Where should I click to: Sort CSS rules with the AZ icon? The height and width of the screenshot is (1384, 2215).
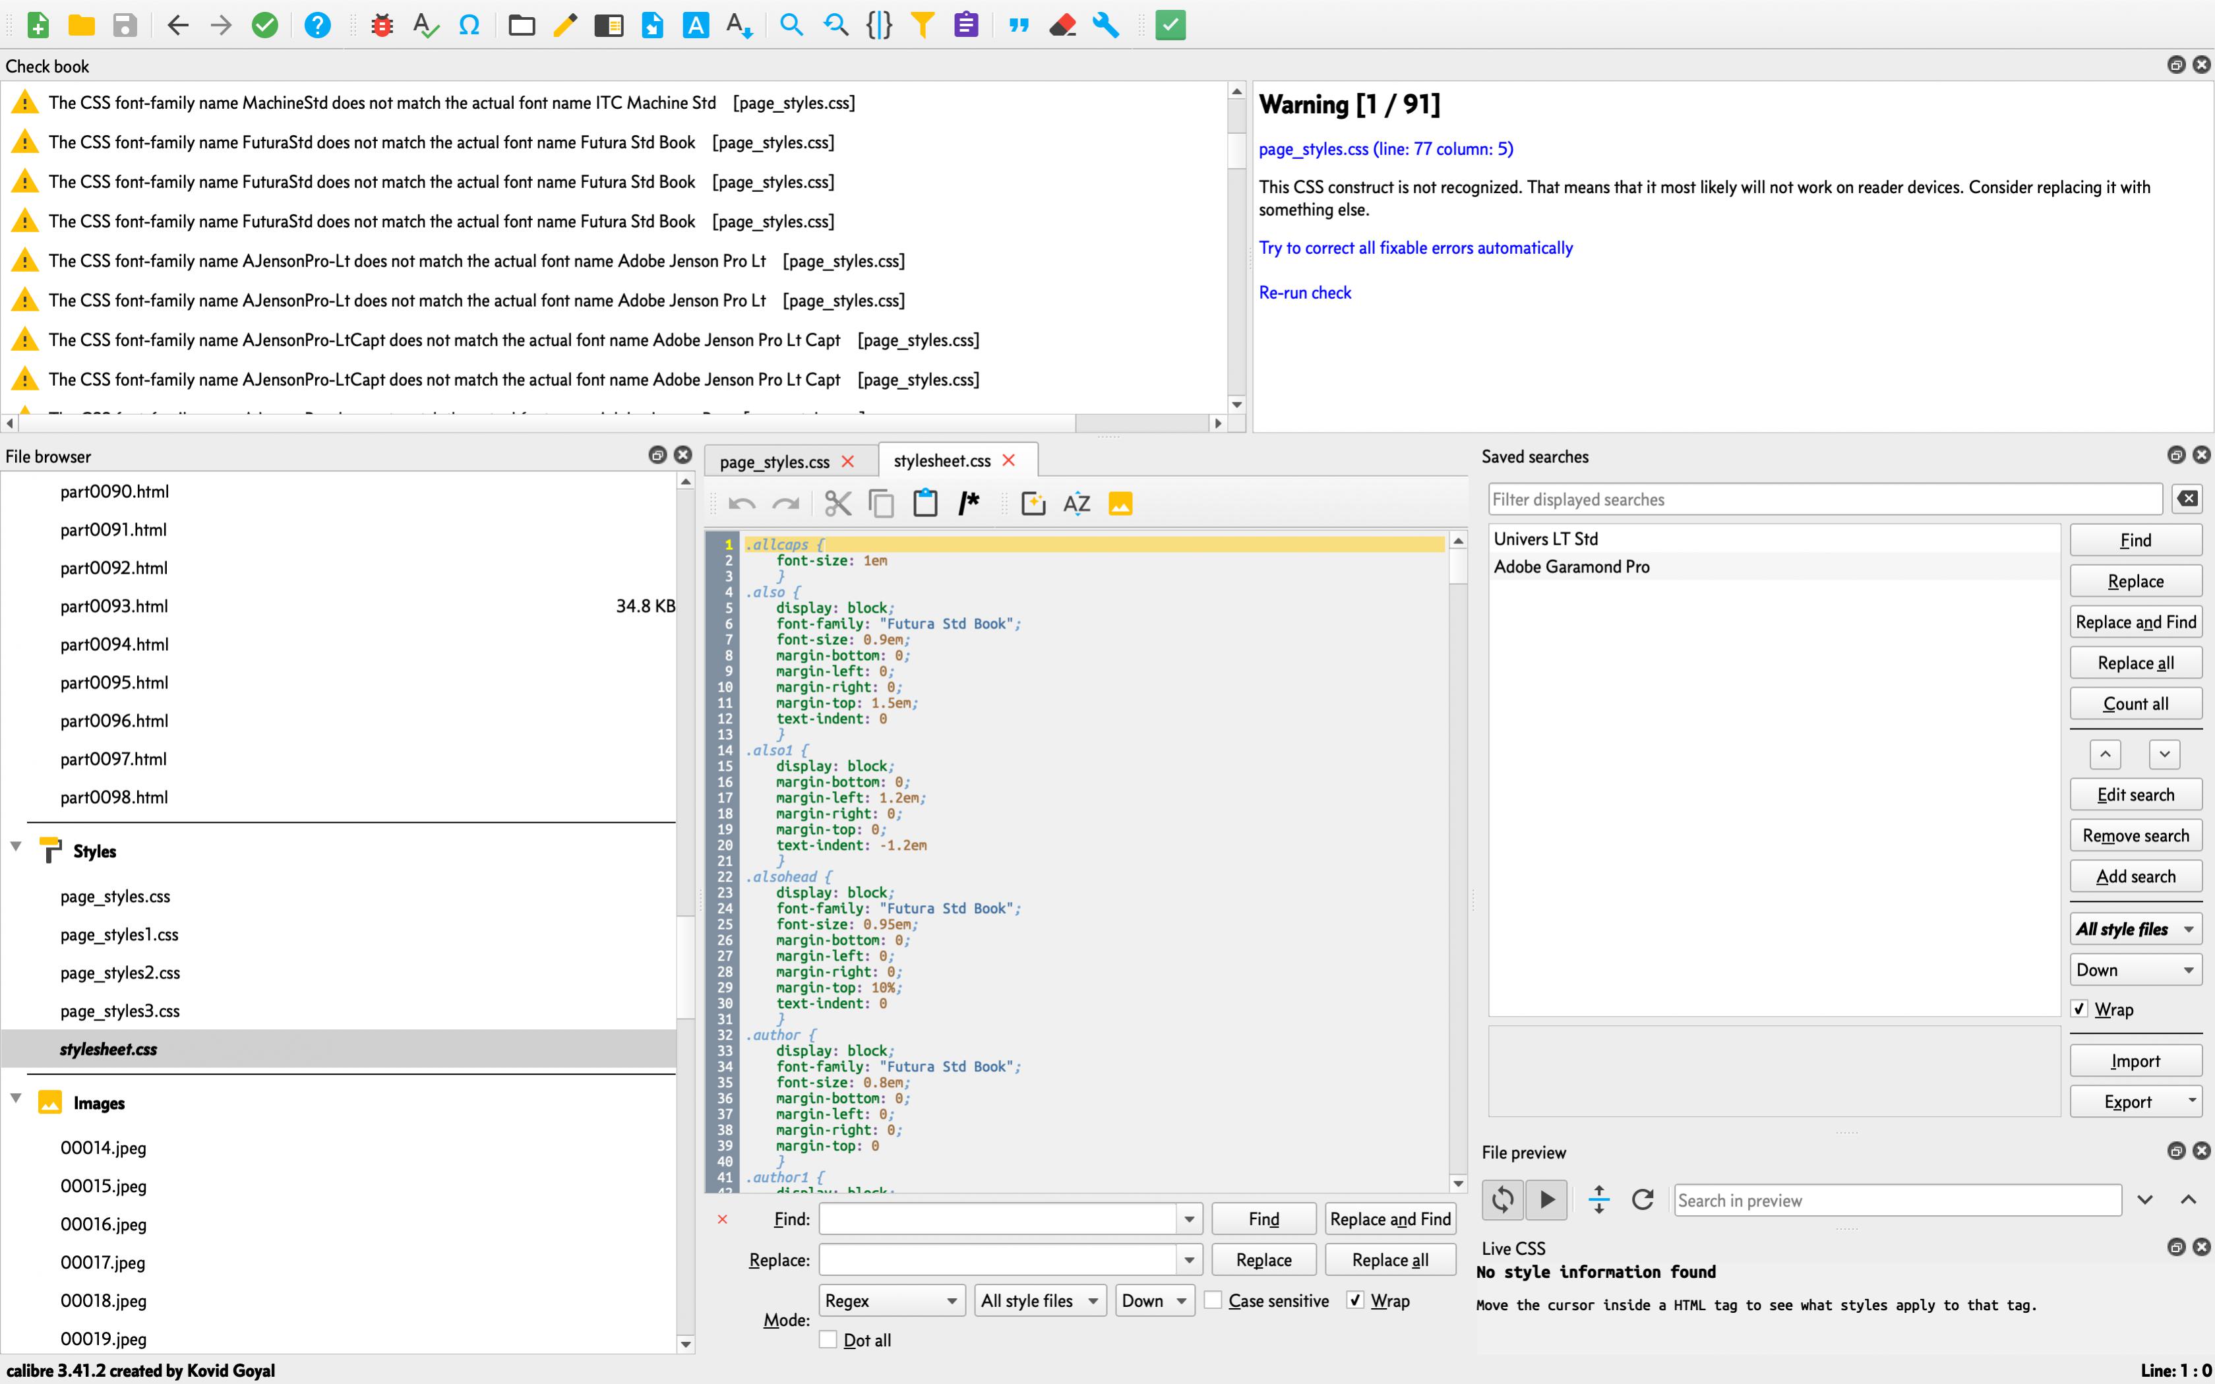(1076, 504)
